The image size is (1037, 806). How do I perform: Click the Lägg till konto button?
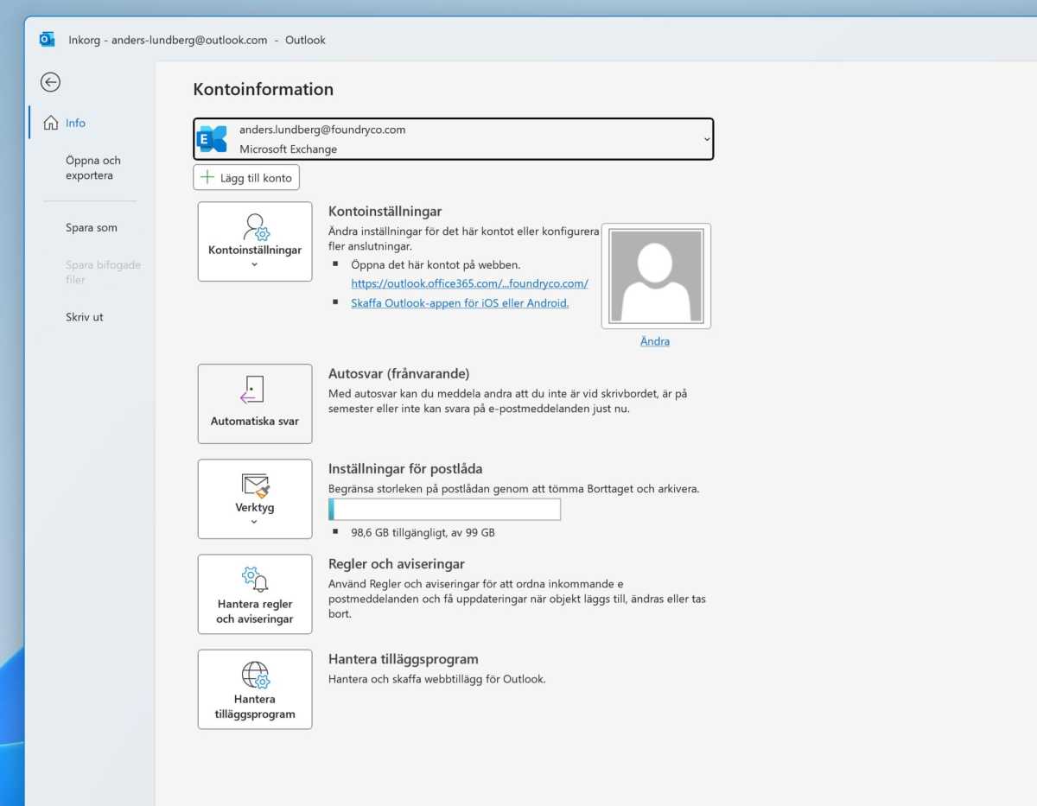(x=246, y=178)
